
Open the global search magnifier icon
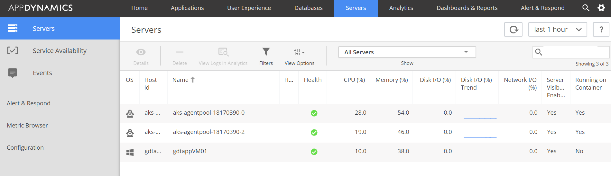[x=586, y=8]
